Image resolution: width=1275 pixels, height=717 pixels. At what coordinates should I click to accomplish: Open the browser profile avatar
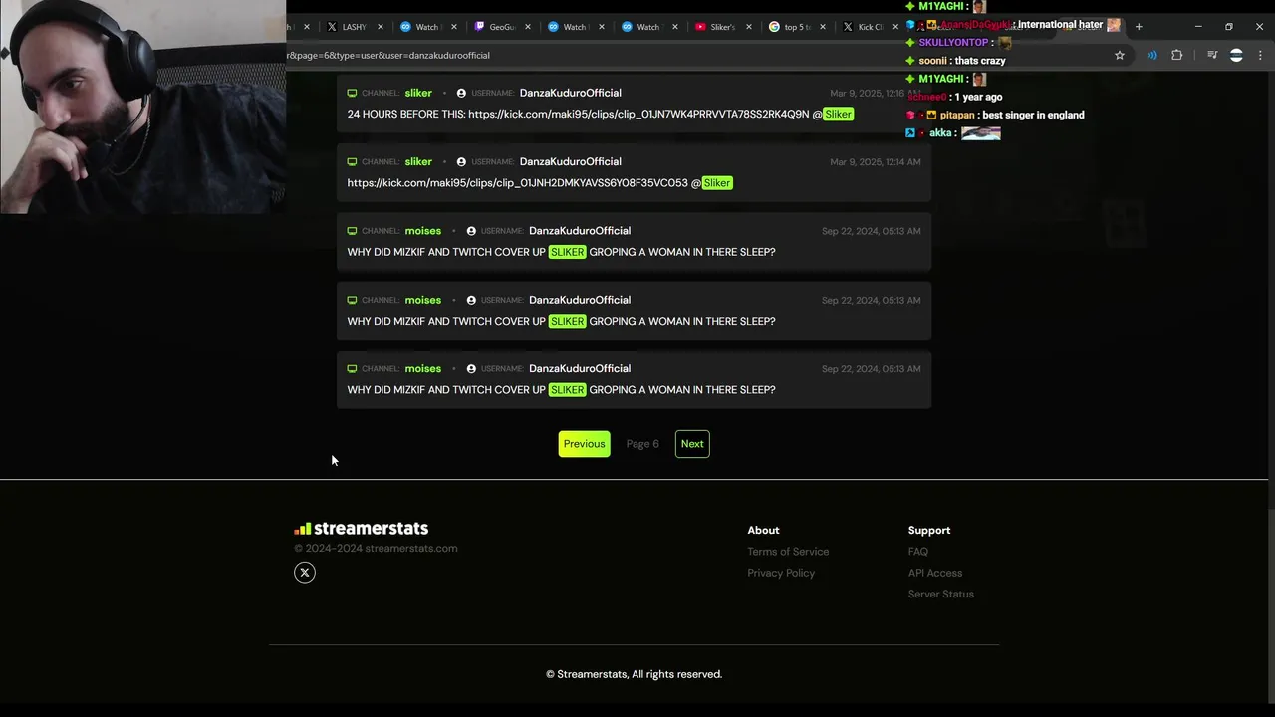click(x=1237, y=56)
